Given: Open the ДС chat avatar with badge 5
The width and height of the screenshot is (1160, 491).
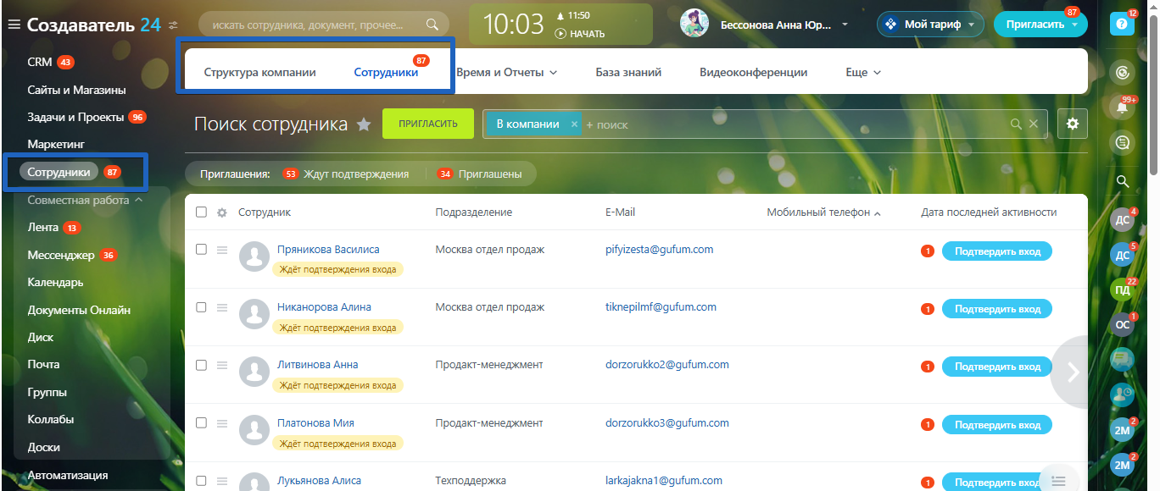Looking at the screenshot, I should [x=1122, y=255].
